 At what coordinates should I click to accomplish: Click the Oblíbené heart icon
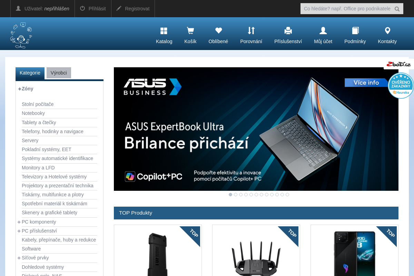point(218,31)
